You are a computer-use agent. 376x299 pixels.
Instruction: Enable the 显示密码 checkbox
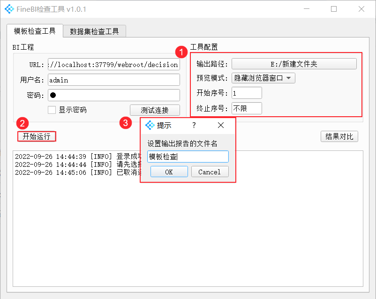pos(52,110)
